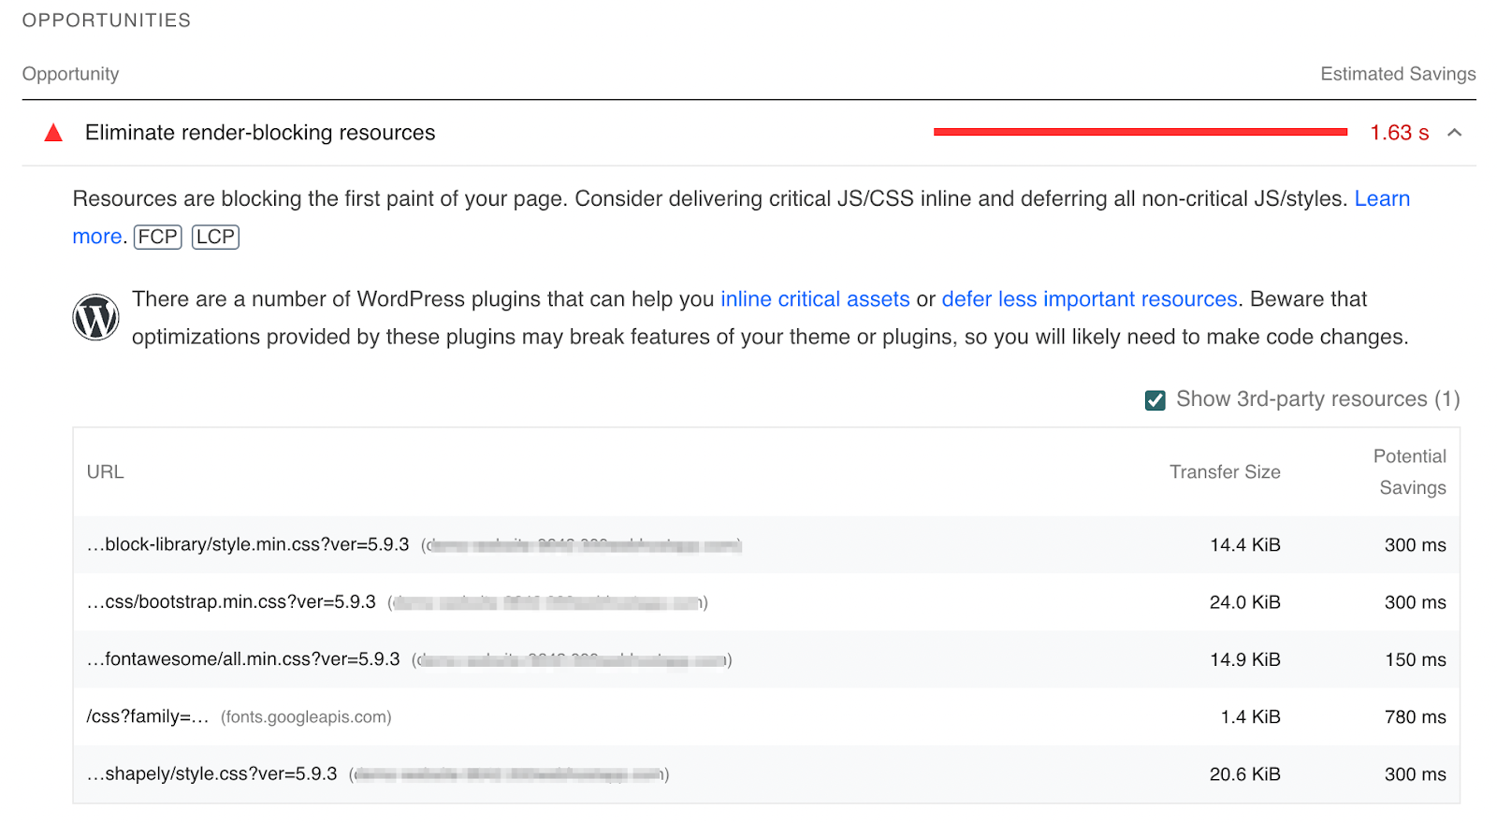The image size is (1497, 823).
Task: Click the OPPORTUNITIES section heading
Action: (107, 21)
